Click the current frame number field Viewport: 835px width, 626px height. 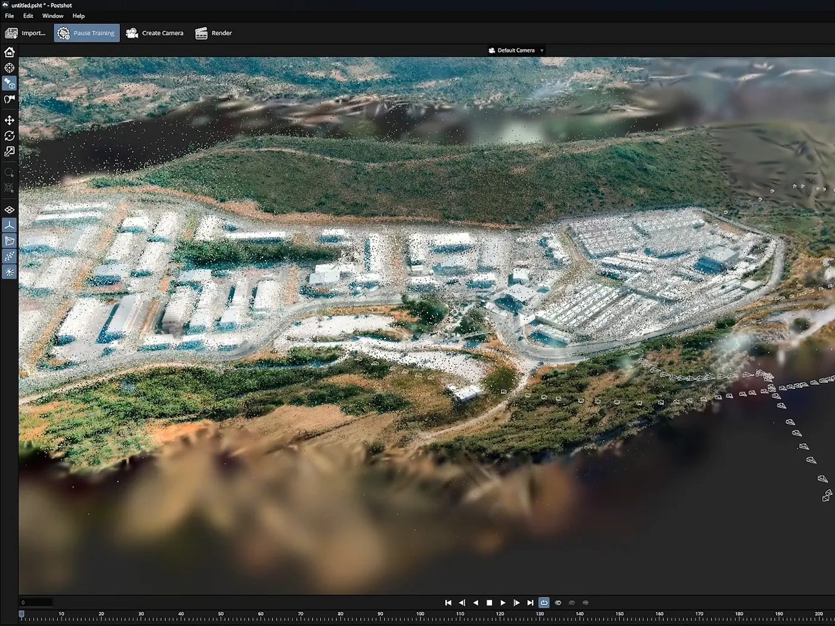click(x=36, y=603)
